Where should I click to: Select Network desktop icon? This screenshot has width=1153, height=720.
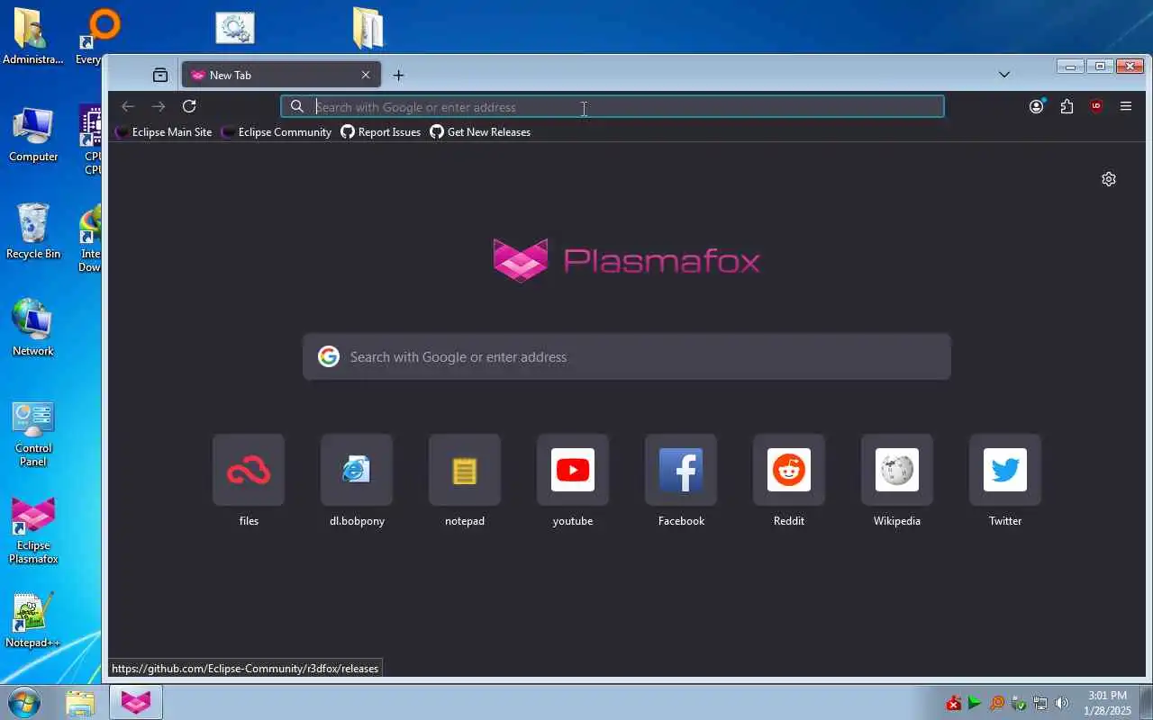pos(33,328)
